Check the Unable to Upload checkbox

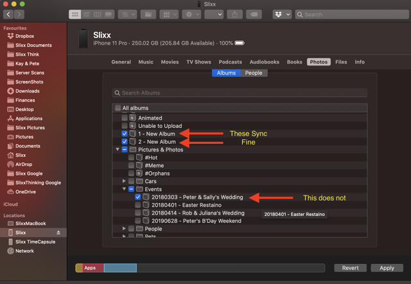tap(125, 126)
